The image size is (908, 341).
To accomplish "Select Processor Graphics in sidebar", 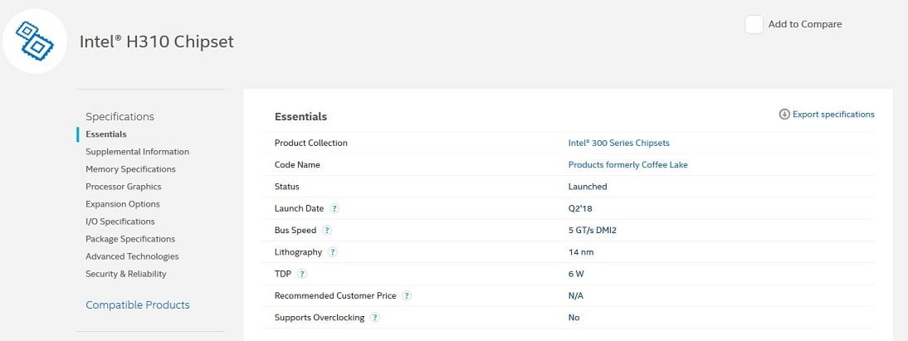I will pos(124,187).
